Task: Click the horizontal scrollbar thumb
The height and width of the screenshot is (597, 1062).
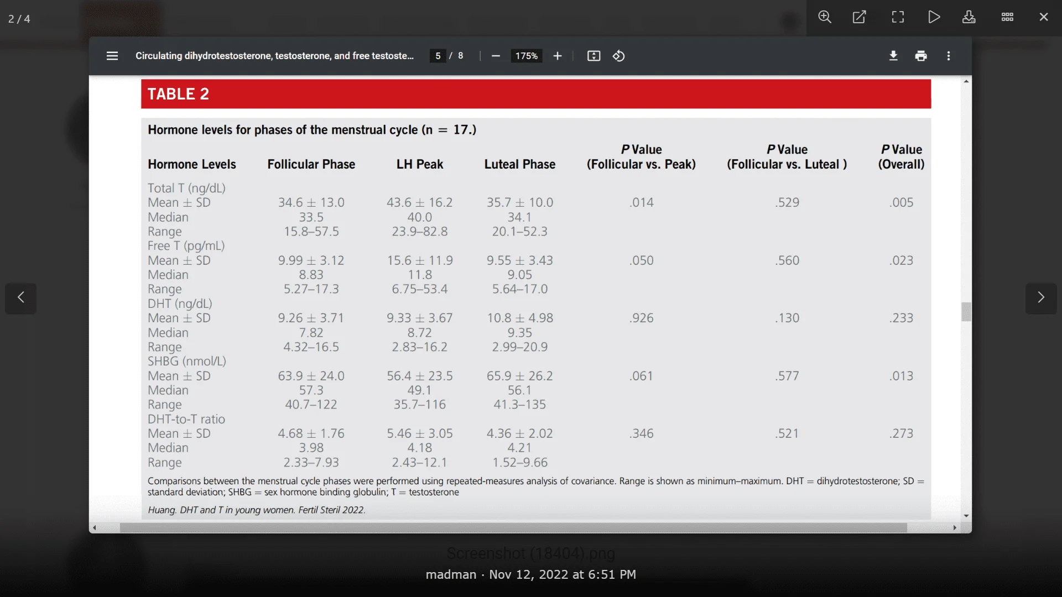Action: [x=513, y=528]
